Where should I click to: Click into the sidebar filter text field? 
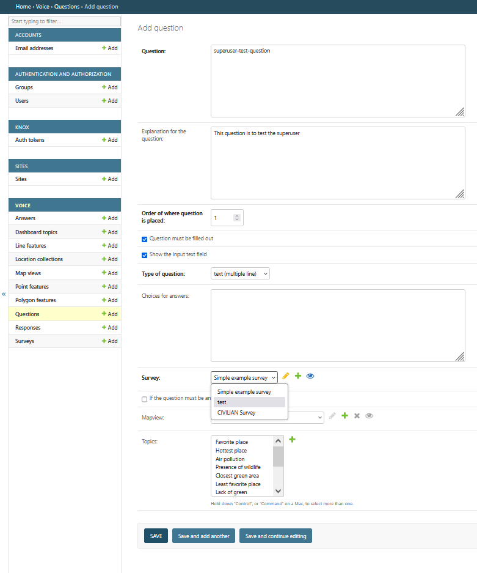tap(64, 21)
